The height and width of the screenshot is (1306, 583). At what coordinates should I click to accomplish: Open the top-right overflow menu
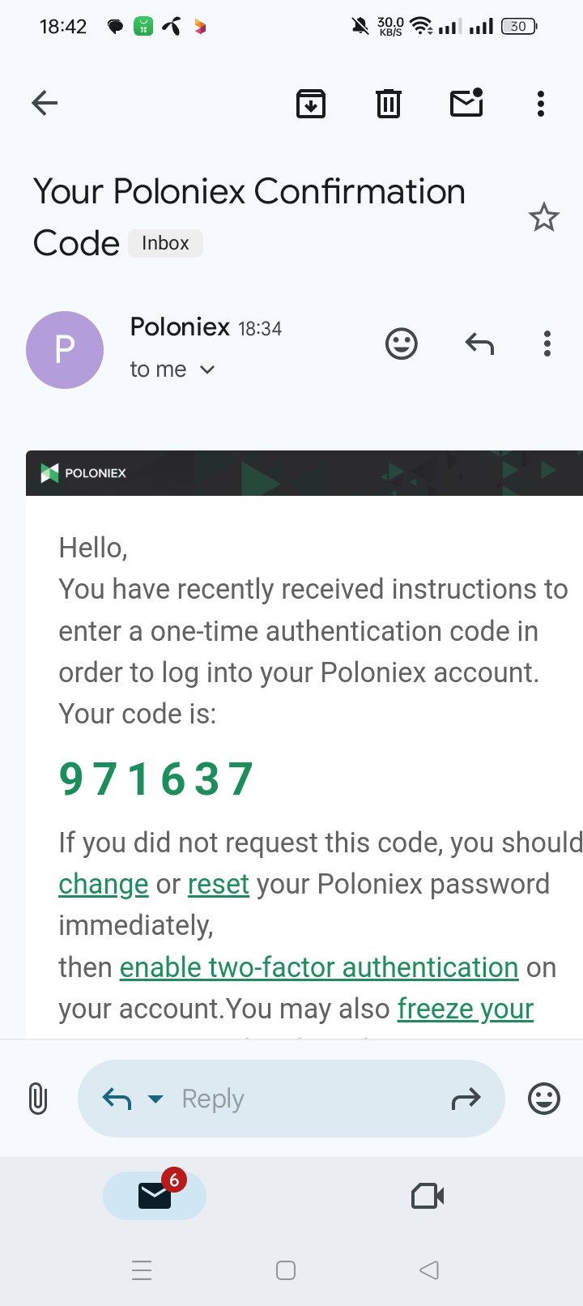[x=541, y=104]
